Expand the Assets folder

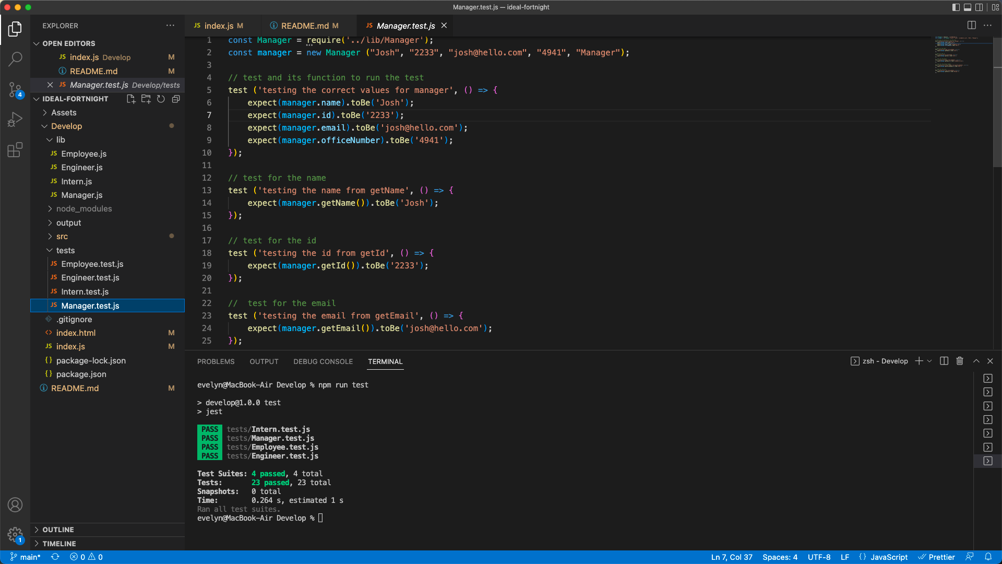point(64,112)
